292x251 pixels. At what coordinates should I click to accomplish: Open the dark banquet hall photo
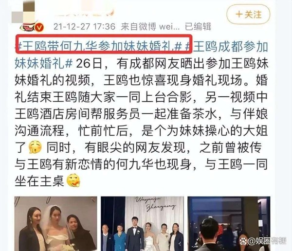coord(229,224)
